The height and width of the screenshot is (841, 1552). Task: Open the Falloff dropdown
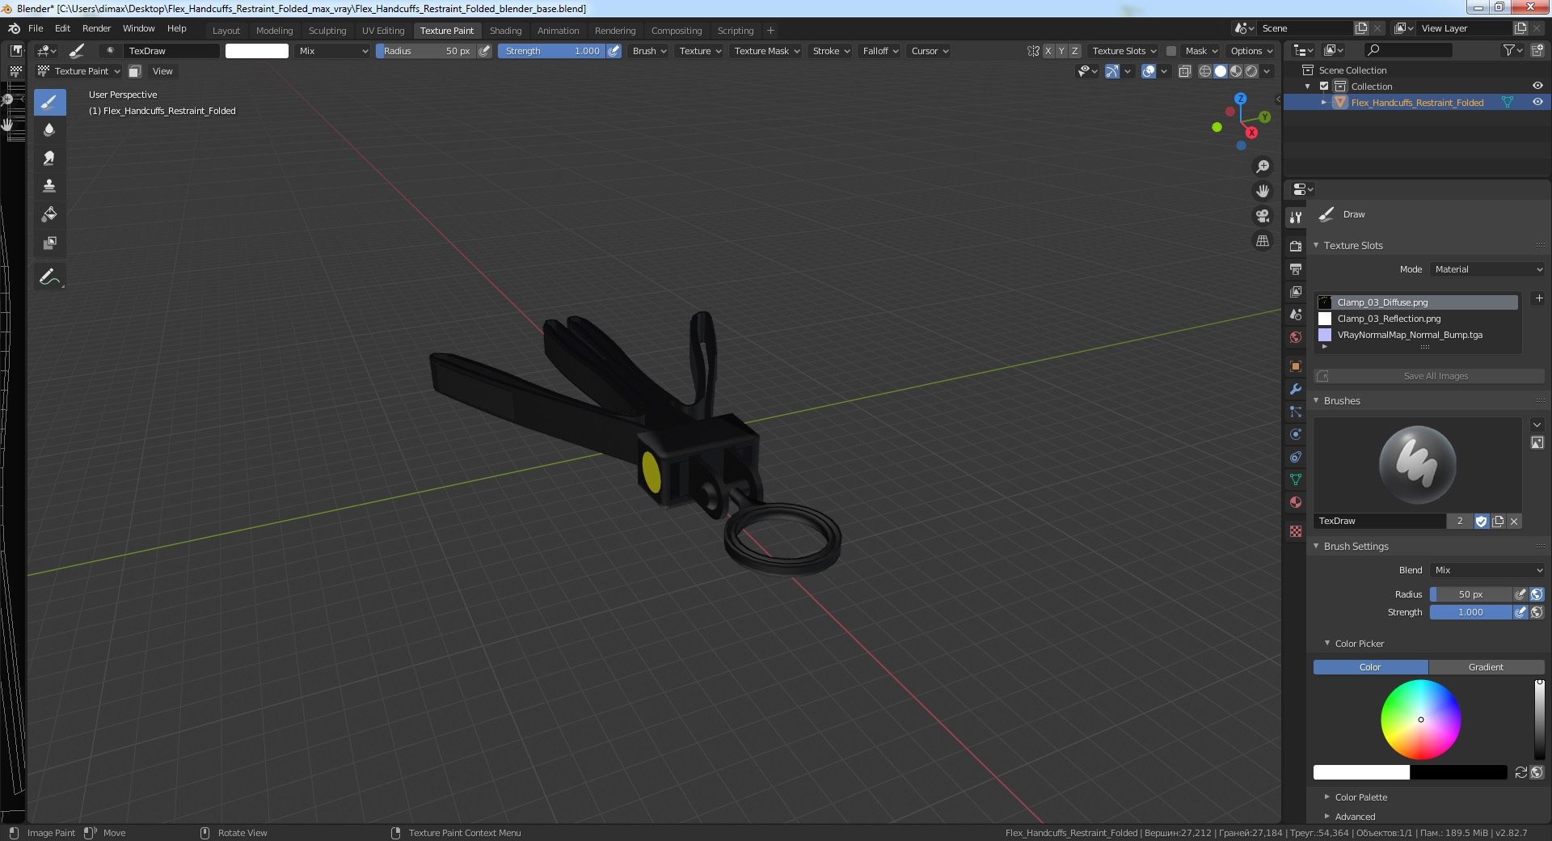880,51
